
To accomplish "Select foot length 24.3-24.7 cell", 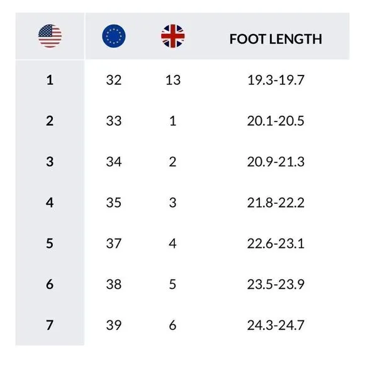I will click(x=276, y=325).
